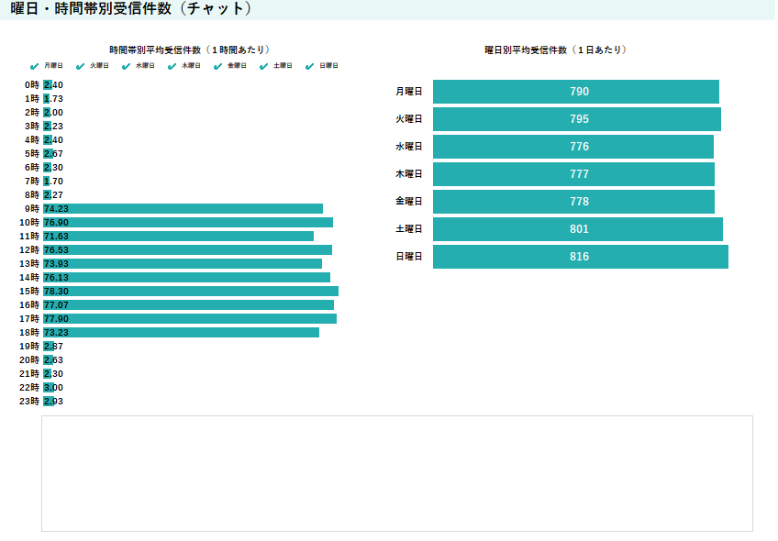Uncheck the 日曜日 legend filter

310,66
